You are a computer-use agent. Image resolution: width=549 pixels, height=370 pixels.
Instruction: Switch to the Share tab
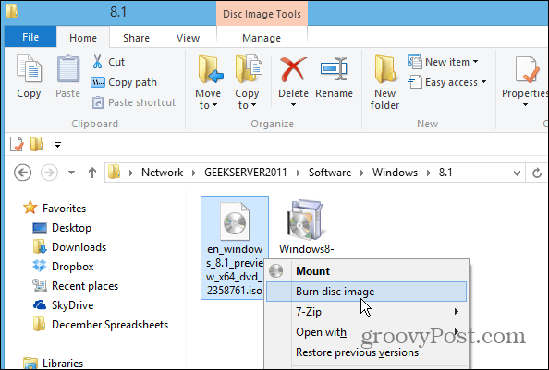[136, 38]
